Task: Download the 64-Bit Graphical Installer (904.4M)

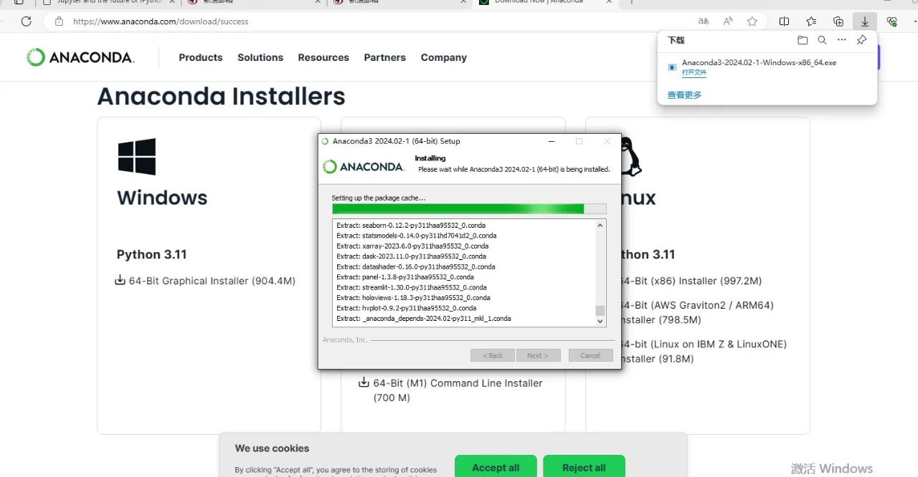Action: tap(212, 281)
